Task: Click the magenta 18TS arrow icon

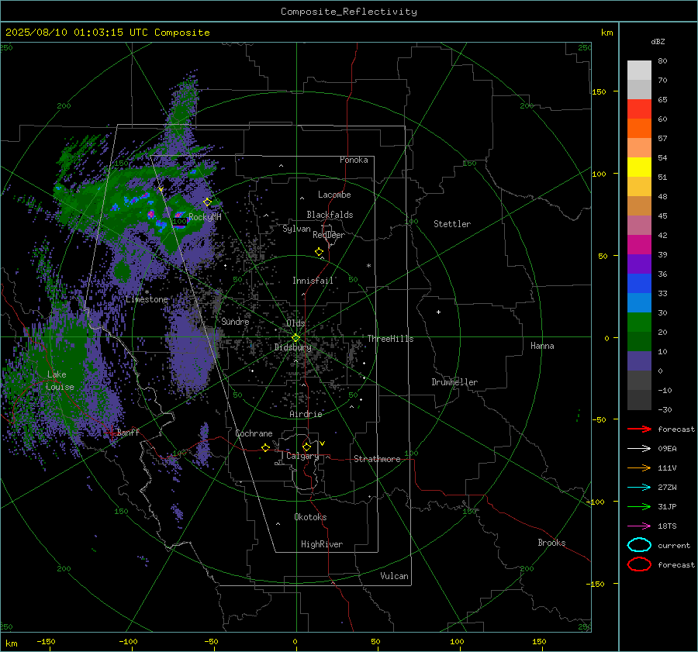Action: [639, 526]
